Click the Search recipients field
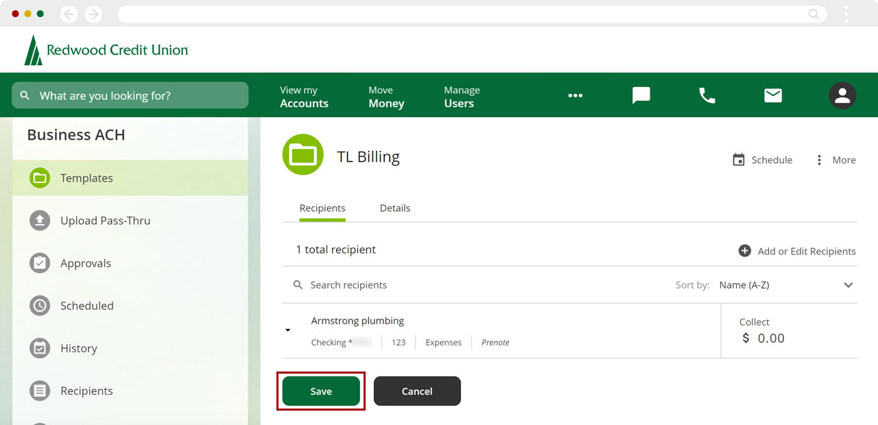Screen dimensions: 878x425 348,284
